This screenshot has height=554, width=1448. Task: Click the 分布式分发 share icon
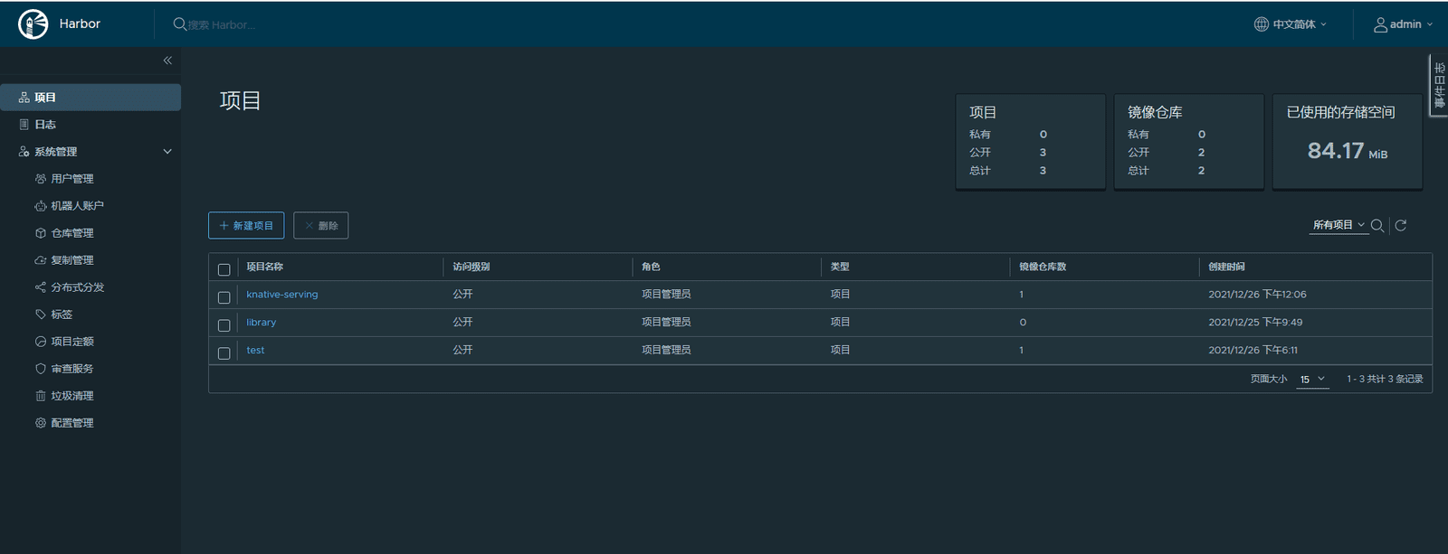point(41,287)
